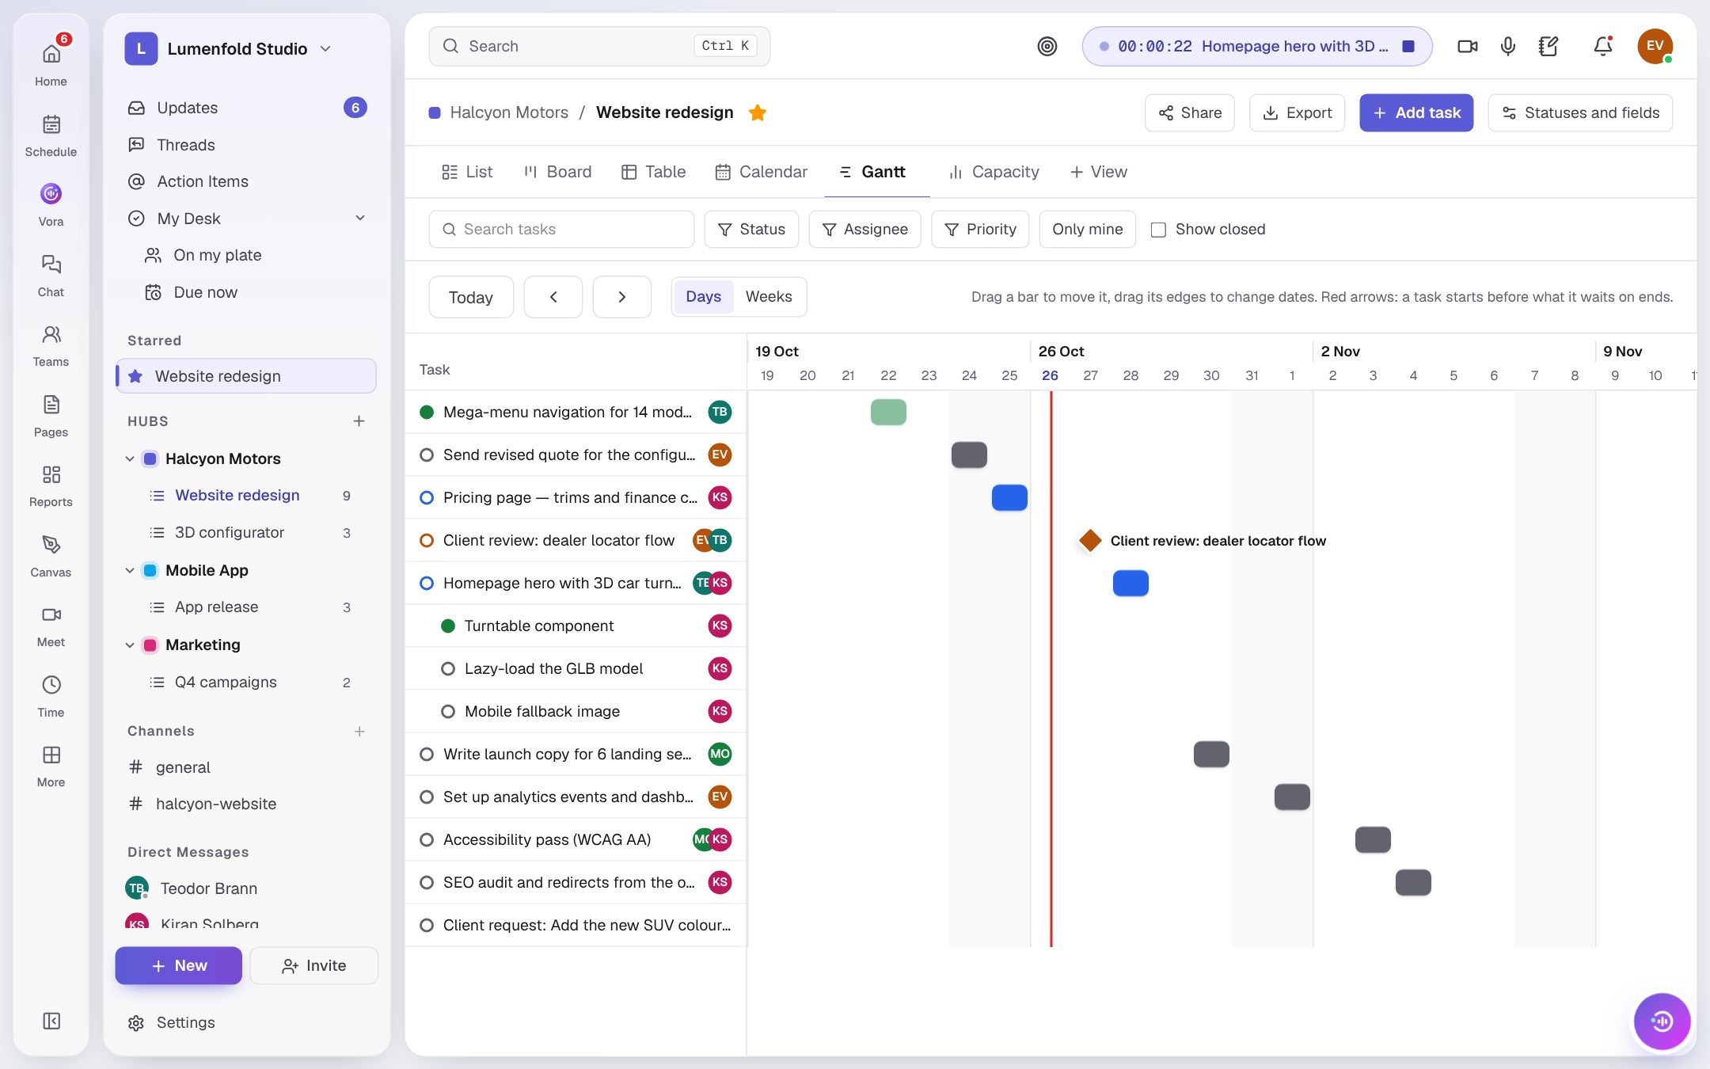Switch to the Table view tab
Screen dimensions: 1710x1069
click(653, 172)
